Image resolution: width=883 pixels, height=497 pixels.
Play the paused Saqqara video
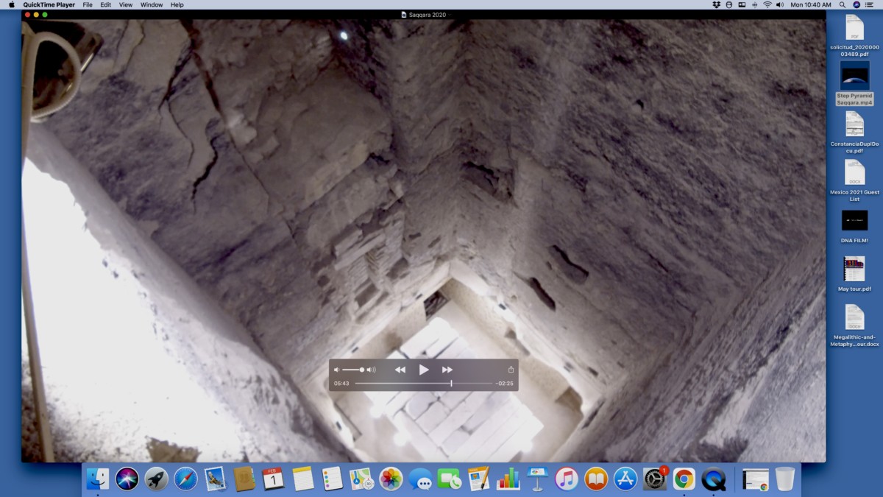[x=423, y=370]
